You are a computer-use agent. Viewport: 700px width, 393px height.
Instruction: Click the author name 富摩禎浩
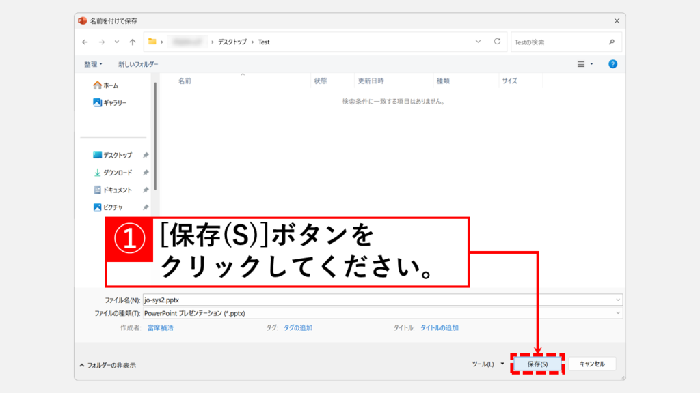pyautogui.click(x=160, y=328)
